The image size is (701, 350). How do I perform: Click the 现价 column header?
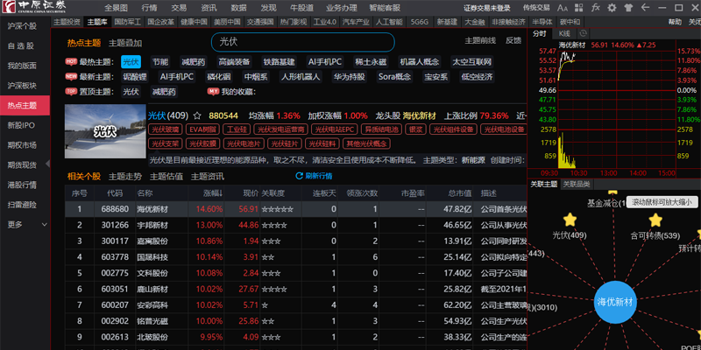tap(251, 193)
